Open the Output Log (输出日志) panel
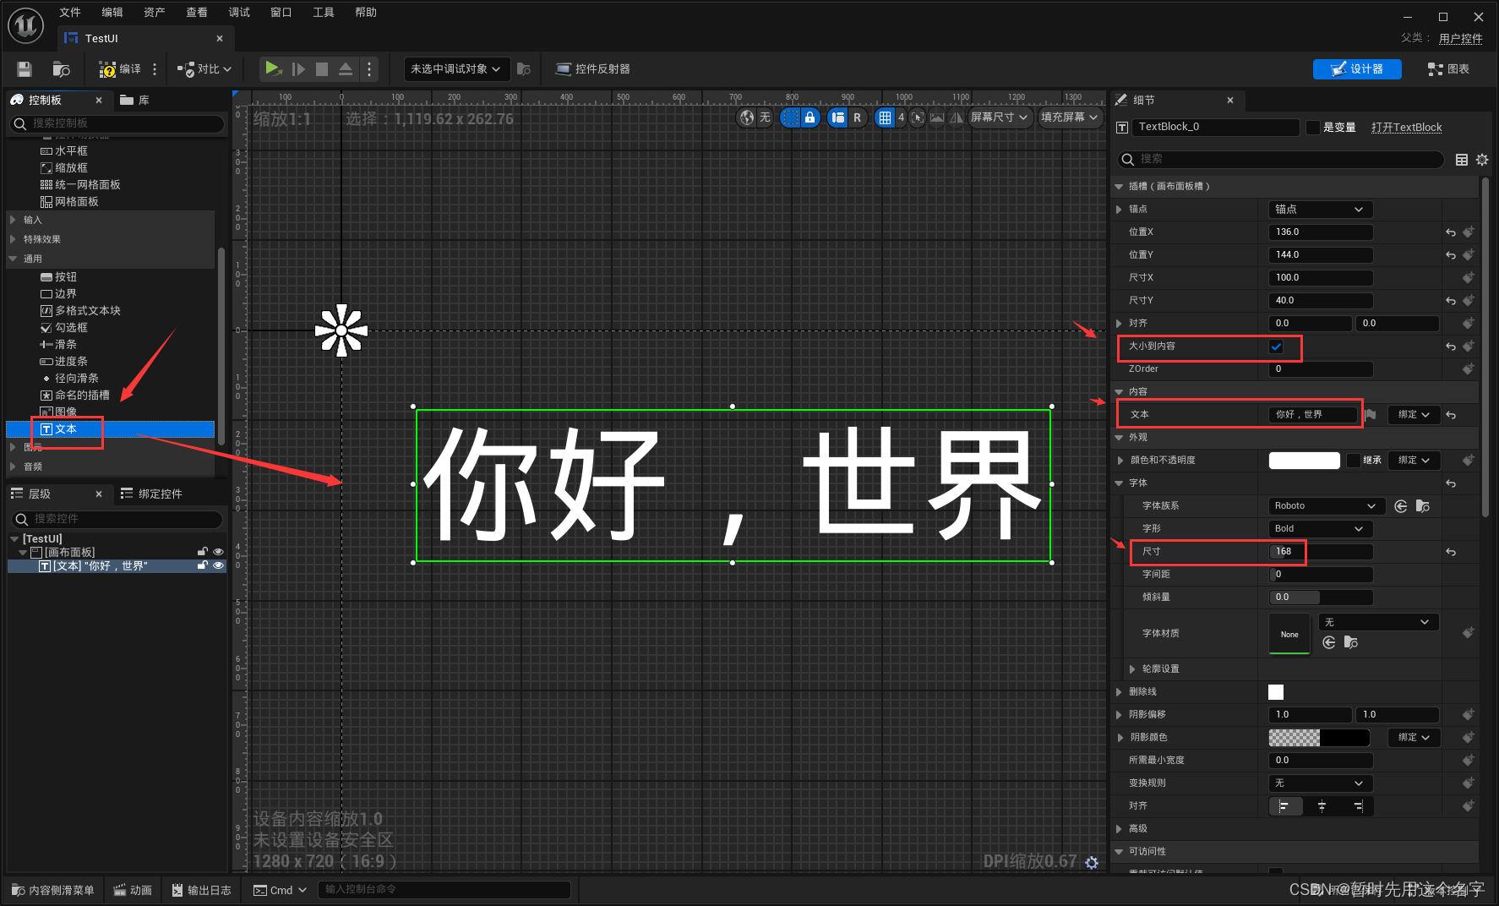This screenshot has height=906, width=1499. (x=202, y=890)
